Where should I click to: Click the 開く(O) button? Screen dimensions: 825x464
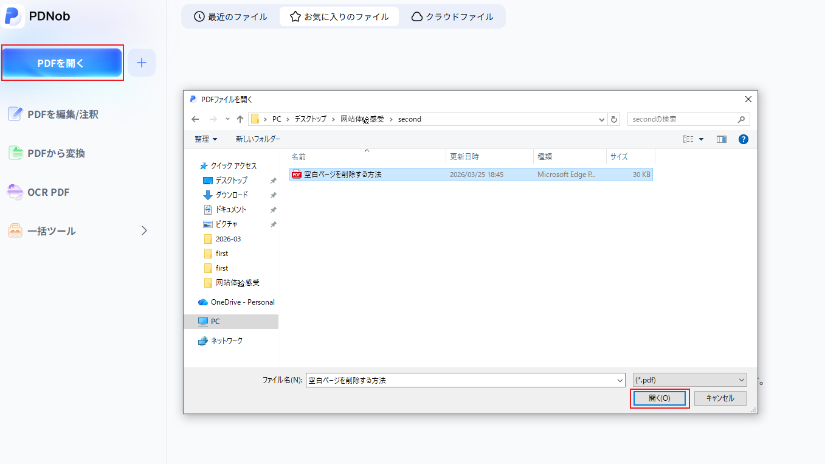coord(659,398)
